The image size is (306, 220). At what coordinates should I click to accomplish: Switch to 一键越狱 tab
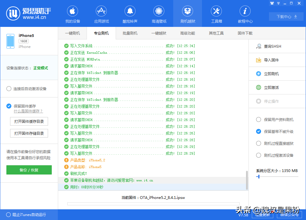[159, 33]
